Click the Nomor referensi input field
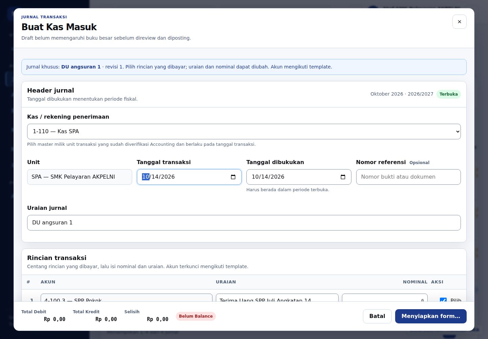The image size is (488, 339). click(408, 177)
